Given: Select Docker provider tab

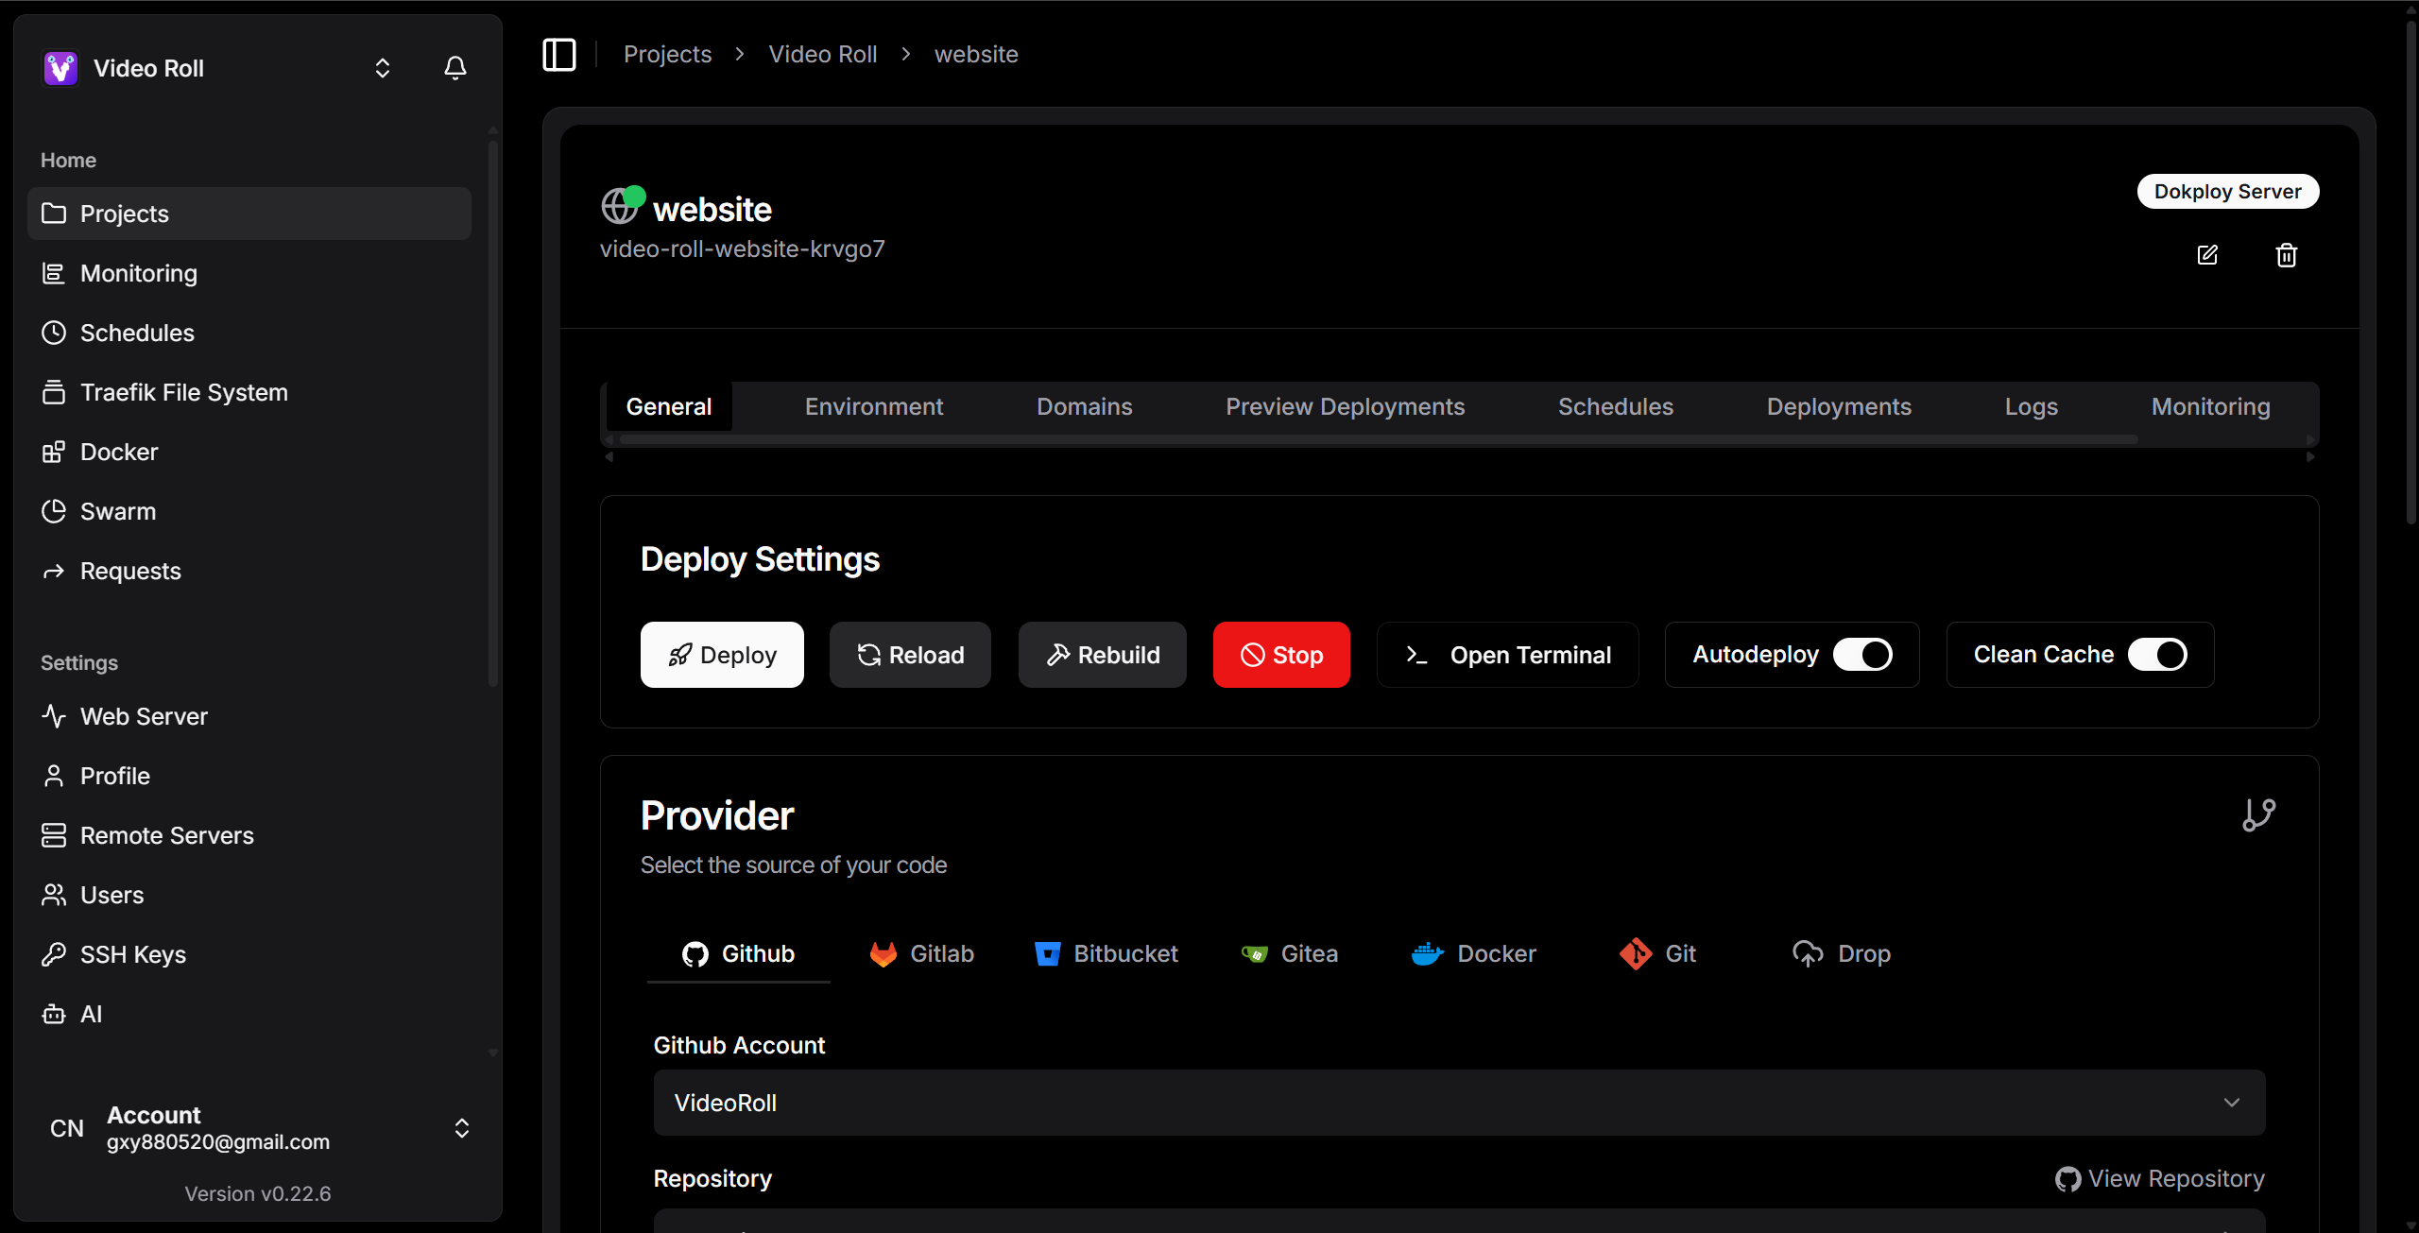Looking at the screenshot, I should pyautogui.click(x=1473, y=953).
